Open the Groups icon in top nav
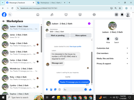Viewport: 134px width, 100px height. click(94, 15)
